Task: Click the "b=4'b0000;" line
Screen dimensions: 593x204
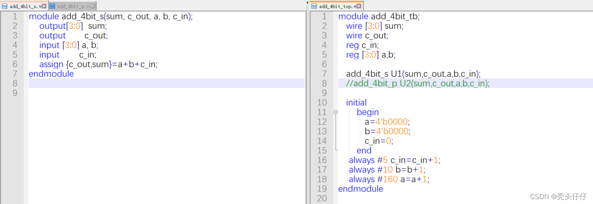Action: 387,131
